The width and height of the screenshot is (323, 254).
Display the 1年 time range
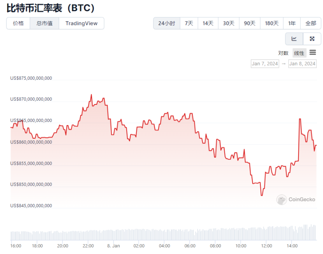[x=292, y=23]
